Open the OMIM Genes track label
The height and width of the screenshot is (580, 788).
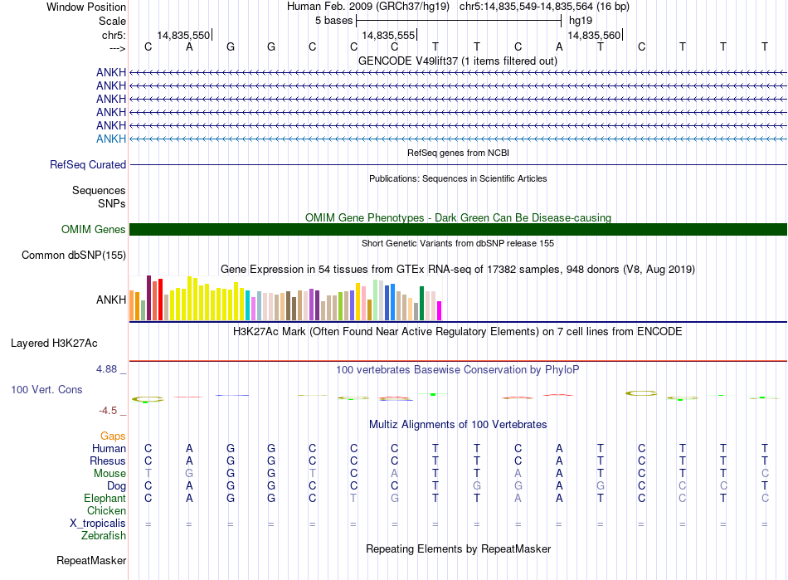coord(93,230)
